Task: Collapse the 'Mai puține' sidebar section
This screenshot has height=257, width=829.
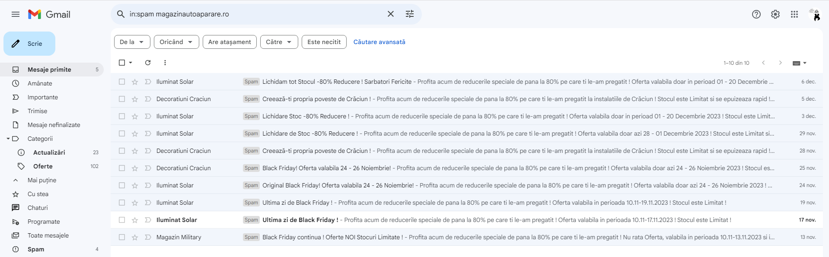Action: pos(41,180)
